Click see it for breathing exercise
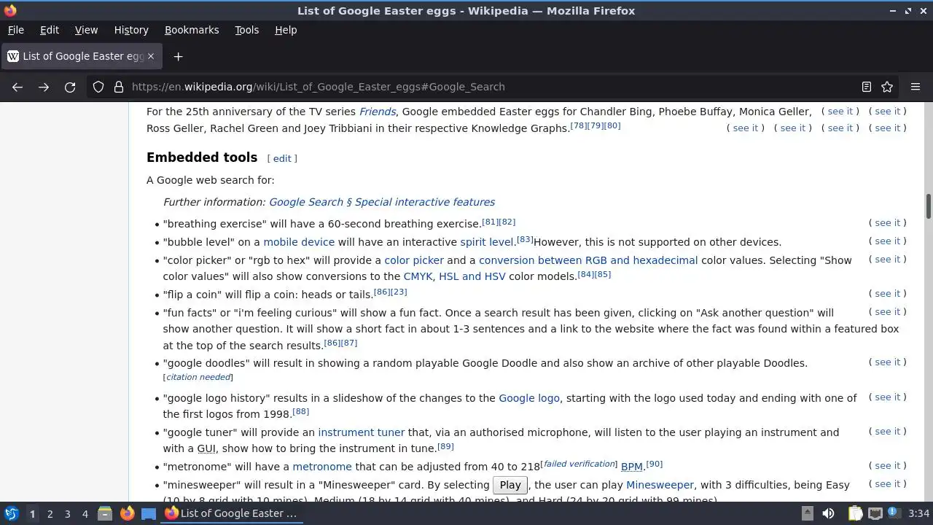The height and width of the screenshot is (525, 933). pyautogui.click(x=887, y=223)
